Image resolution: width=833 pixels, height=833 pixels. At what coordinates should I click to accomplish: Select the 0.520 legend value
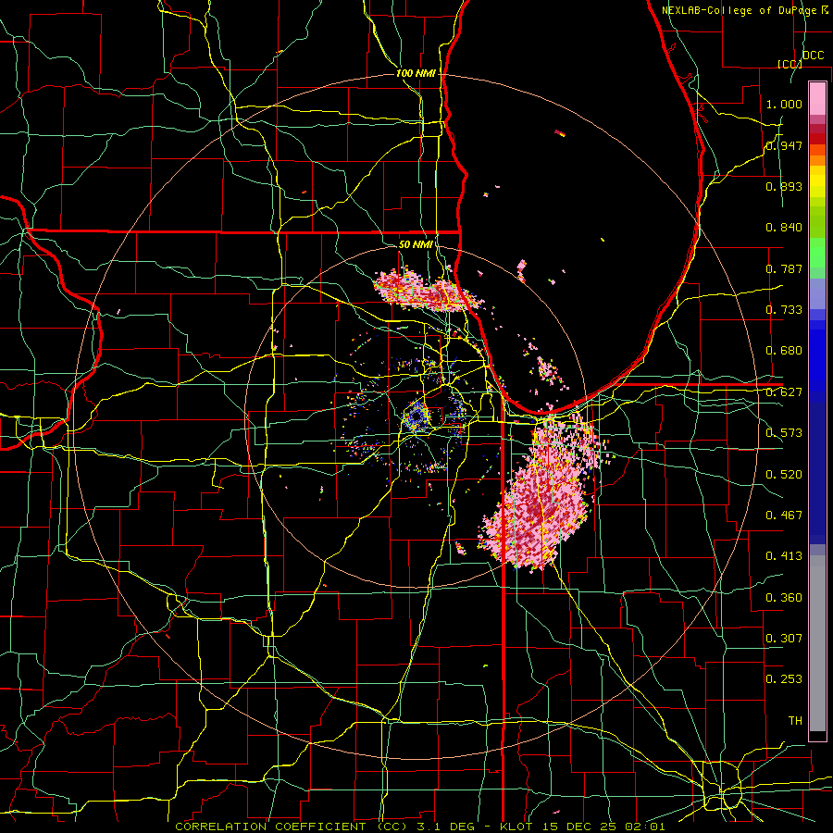click(784, 475)
